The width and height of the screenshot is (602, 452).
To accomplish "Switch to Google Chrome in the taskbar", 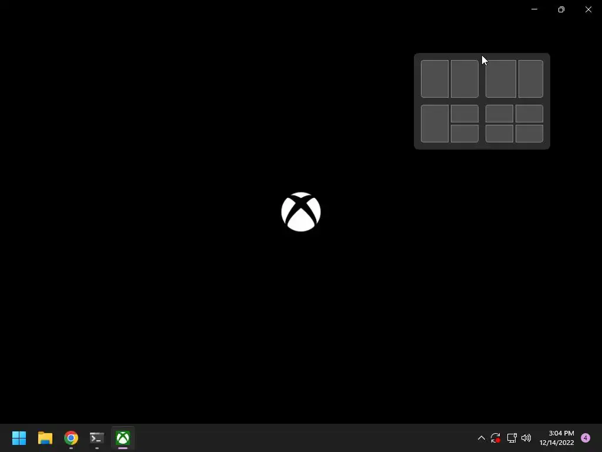I will click(x=71, y=438).
